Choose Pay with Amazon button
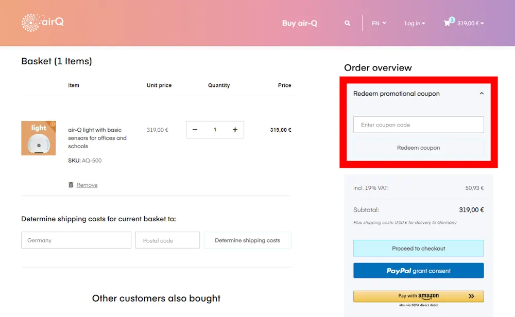This screenshot has width=515, height=317. pos(418,296)
